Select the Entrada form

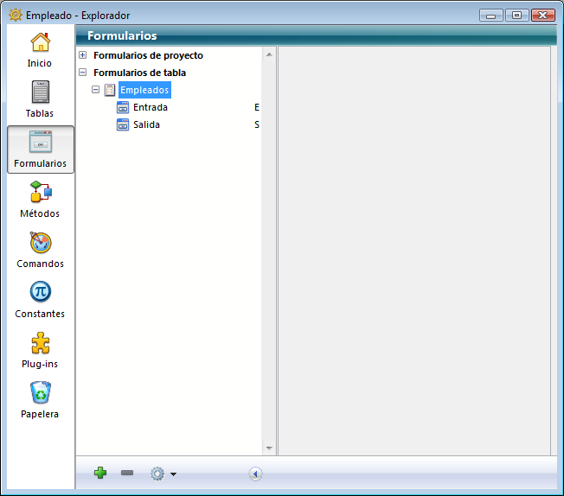tap(150, 107)
